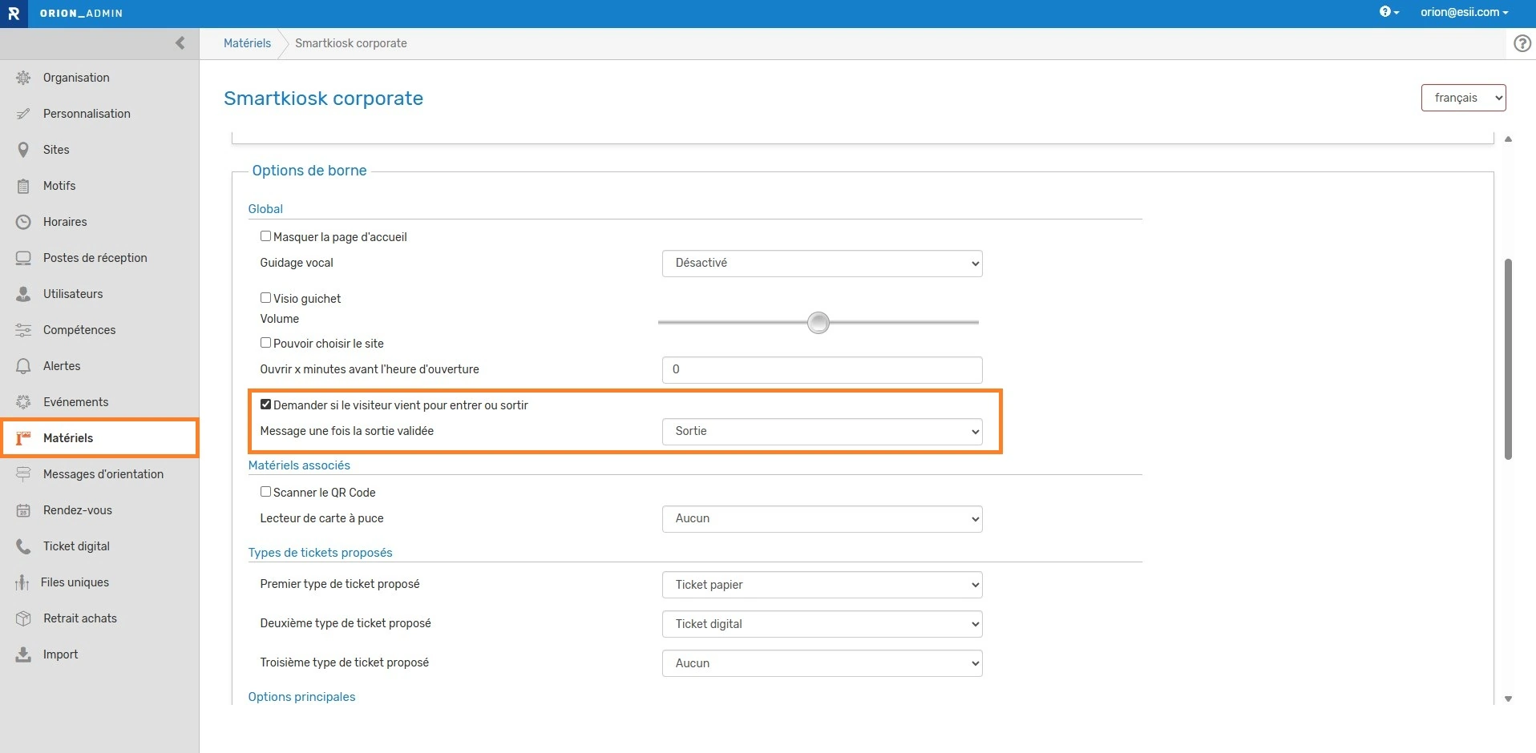
Task: Collapse the sidebar with the arrow icon
Action: tap(180, 43)
